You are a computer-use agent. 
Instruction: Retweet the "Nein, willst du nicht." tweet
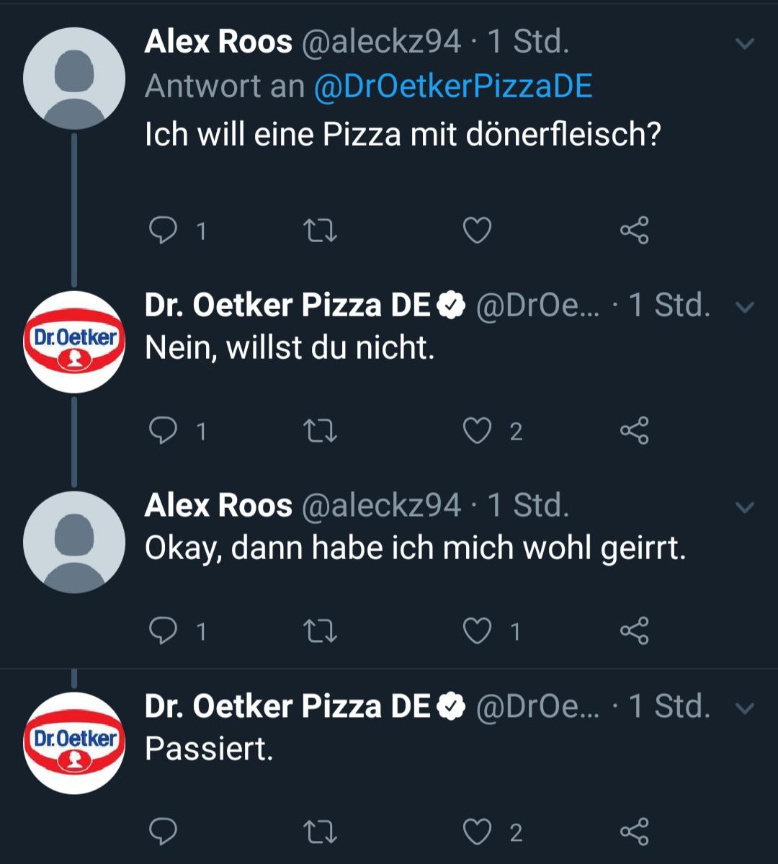tap(320, 431)
